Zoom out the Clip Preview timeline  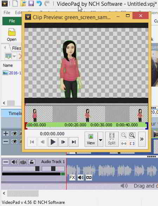124,135
